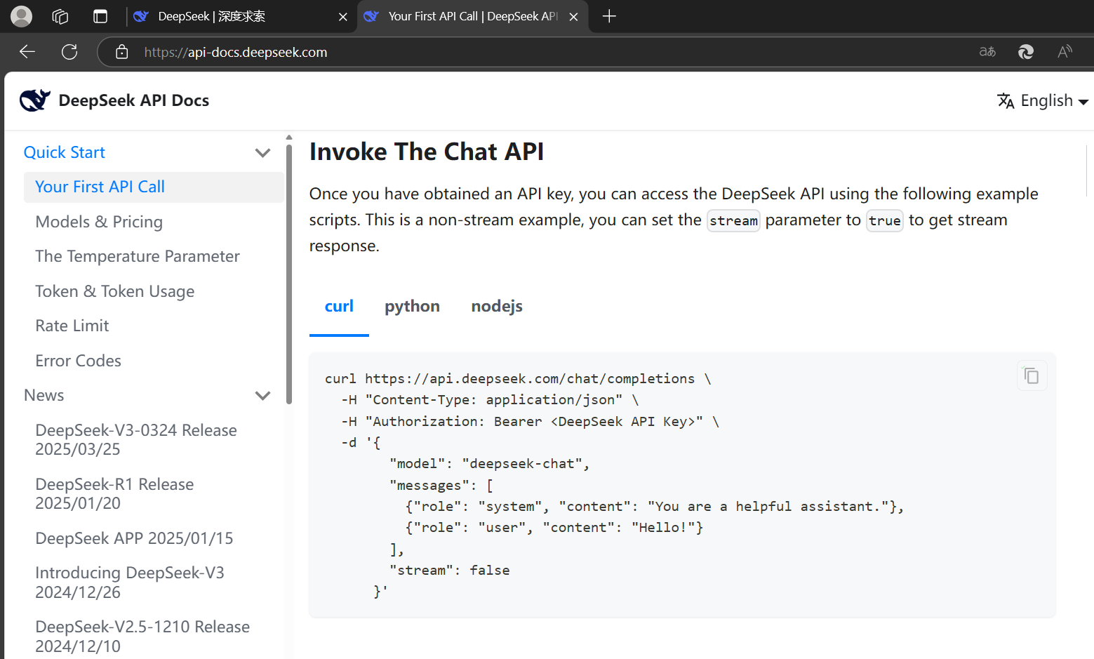The width and height of the screenshot is (1094, 659).
Task: Click the Authorization Bearer header line
Action: (x=530, y=421)
